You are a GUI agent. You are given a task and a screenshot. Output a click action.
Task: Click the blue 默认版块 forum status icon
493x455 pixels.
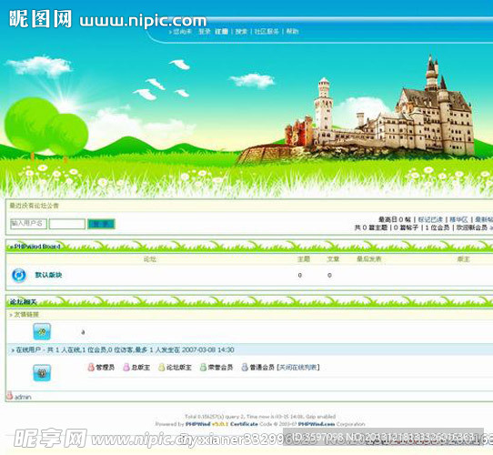pos(19,276)
